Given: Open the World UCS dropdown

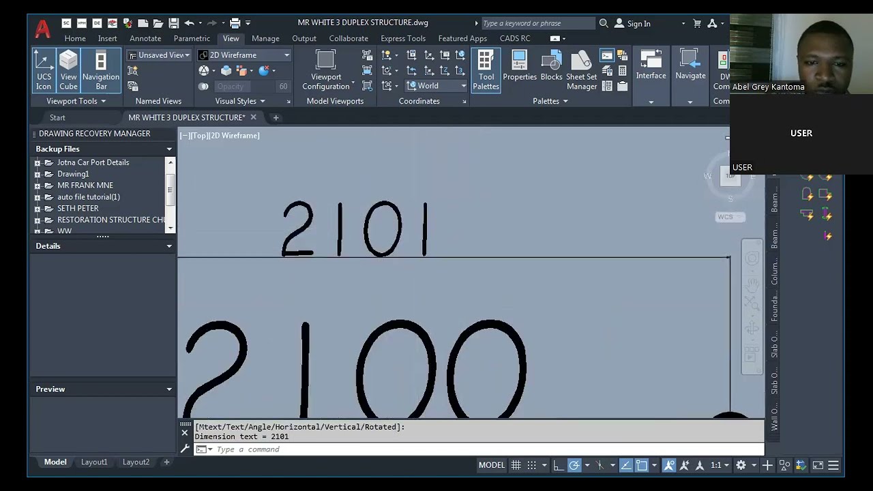Looking at the screenshot, I should coord(436,86).
